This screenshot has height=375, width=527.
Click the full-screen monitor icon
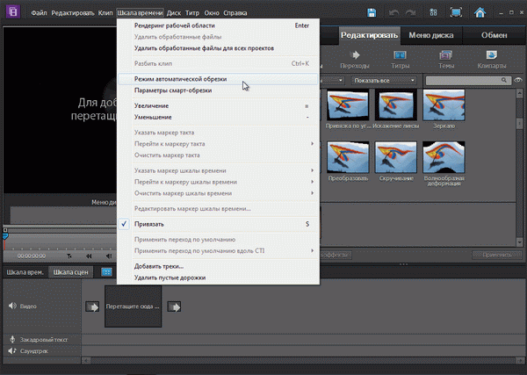pyautogui.click(x=457, y=13)
